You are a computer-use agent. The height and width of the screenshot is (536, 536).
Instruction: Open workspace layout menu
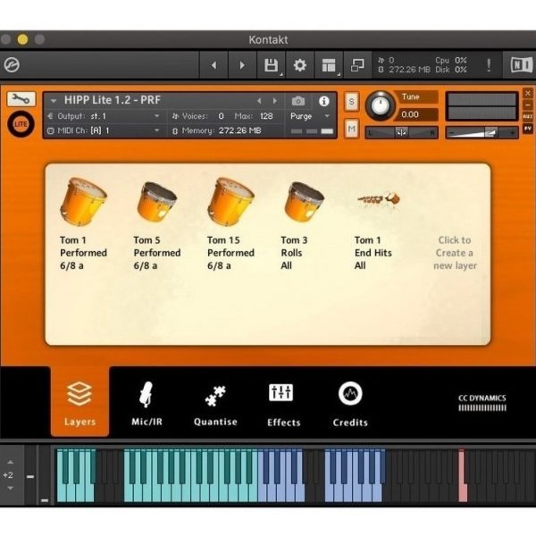(x=329, y=65)
